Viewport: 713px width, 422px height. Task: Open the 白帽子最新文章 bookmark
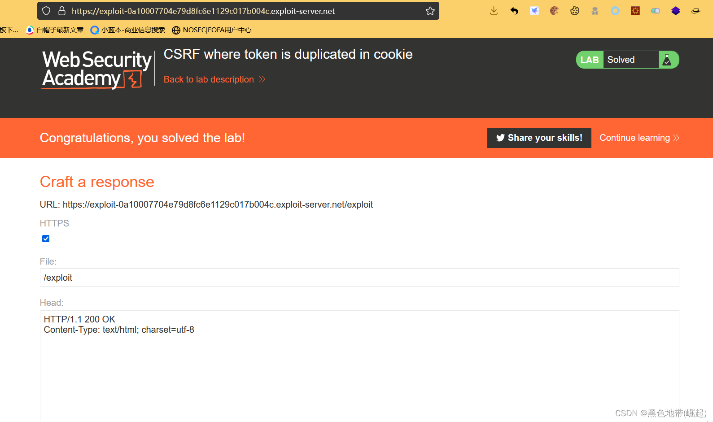55,30
